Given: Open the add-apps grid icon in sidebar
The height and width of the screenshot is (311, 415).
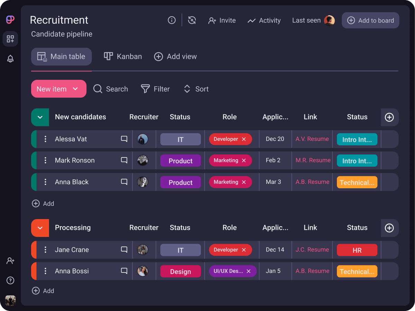Looking at the screenshot, I should (10, 39).
